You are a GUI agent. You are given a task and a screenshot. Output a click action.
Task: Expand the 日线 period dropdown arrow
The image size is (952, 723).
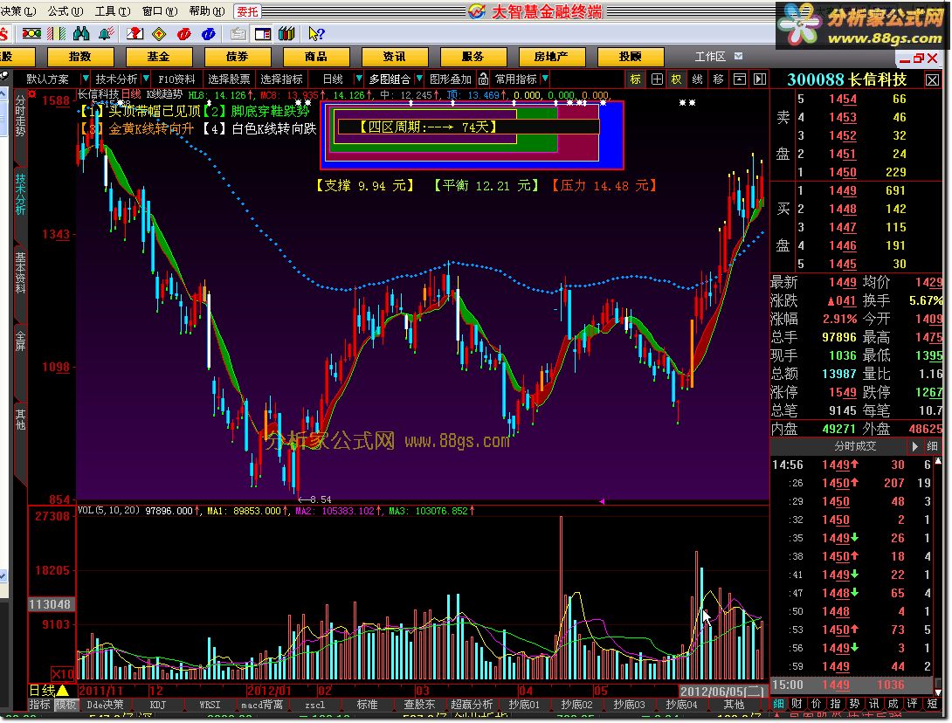click(359, 79)
